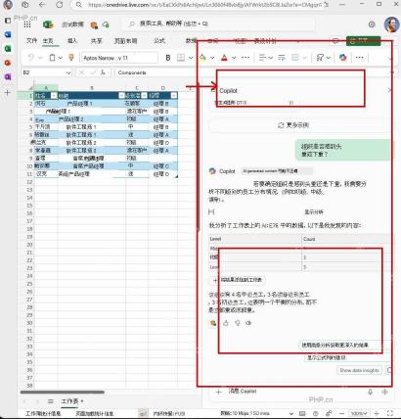
Task: Click the zoom in plus in status bar
Action: click(377, 413)
